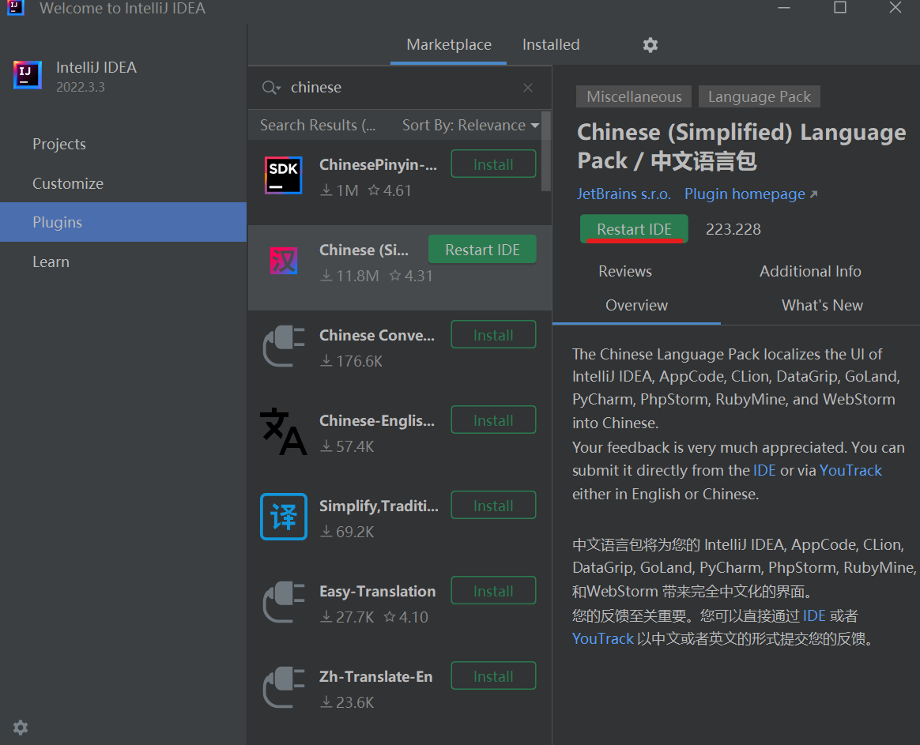Screen dimensions: 920x745
Task: Click the IDE link in Chinese description
Action: click(814, 615)
